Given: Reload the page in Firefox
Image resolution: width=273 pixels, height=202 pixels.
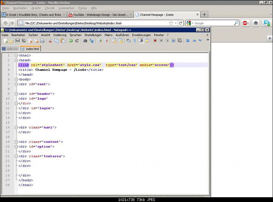Looking at the screenshot, I should tap(180, 23).
